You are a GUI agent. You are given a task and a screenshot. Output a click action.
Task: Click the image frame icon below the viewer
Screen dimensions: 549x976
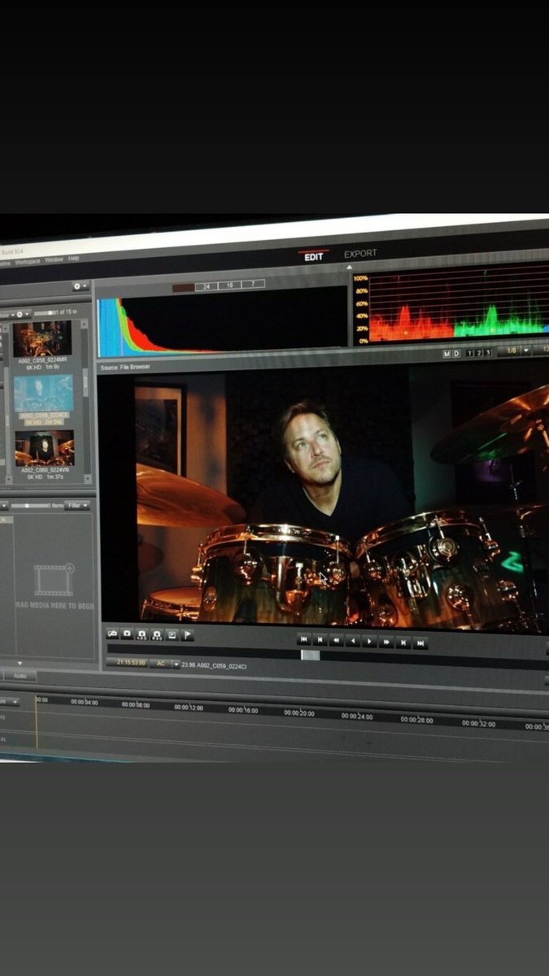[172, 634]
